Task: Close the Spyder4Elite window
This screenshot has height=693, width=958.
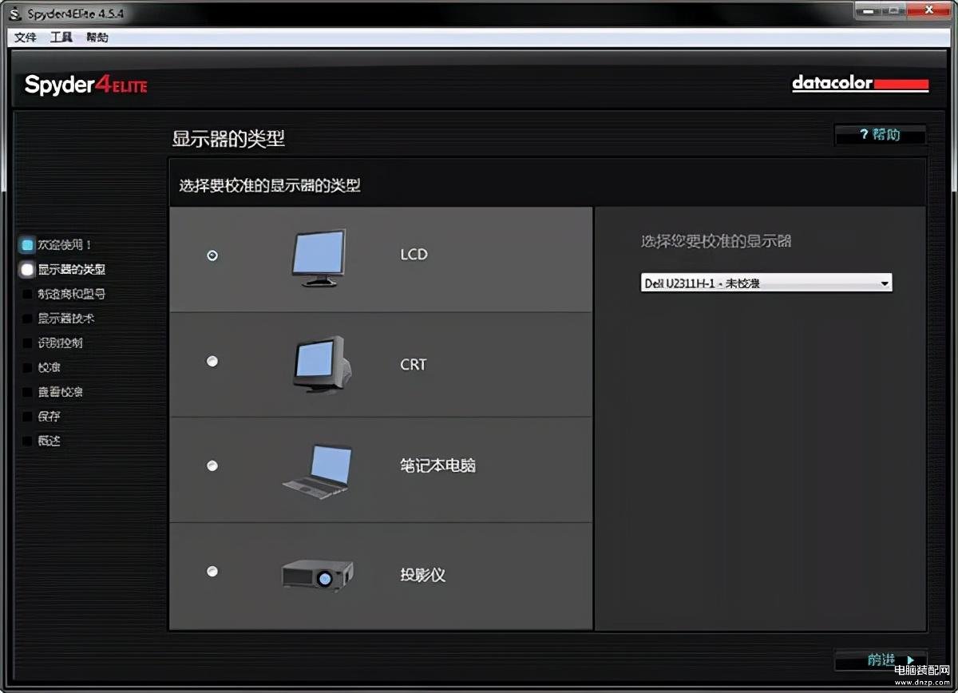Action: click(929, 10)
